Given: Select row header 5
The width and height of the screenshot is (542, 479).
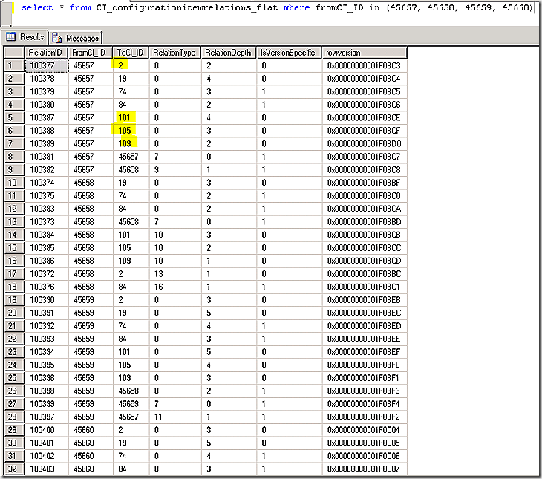Looking at the screenshot, I should pyautogui.click(x=14, y=117).
